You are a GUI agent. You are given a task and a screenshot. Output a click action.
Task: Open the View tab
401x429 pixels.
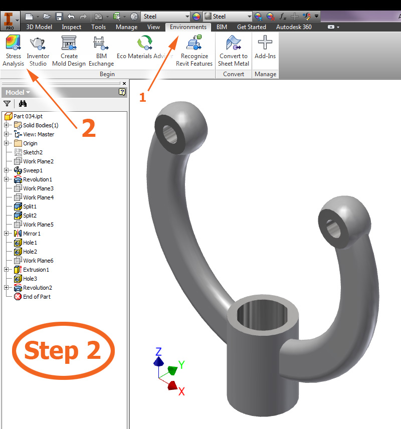[153, 27]
